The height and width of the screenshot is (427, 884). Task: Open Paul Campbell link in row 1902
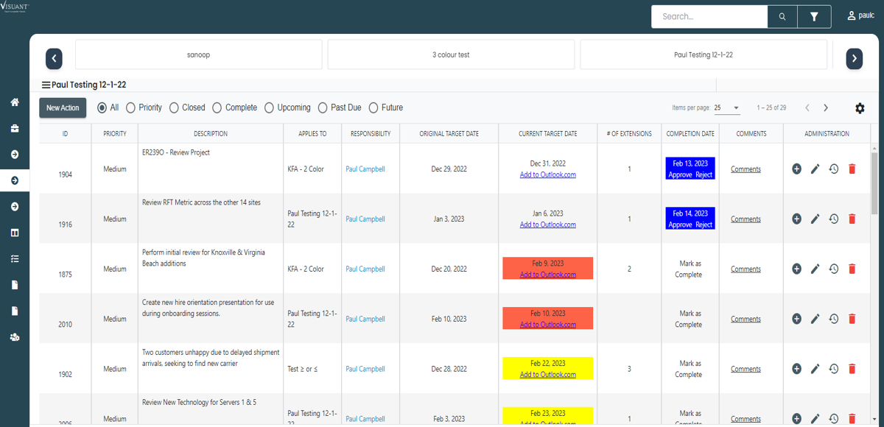(x=365, y=370)
